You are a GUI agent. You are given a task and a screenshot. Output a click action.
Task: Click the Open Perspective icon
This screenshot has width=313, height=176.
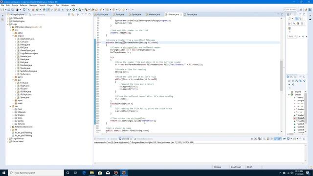(301, 10)
